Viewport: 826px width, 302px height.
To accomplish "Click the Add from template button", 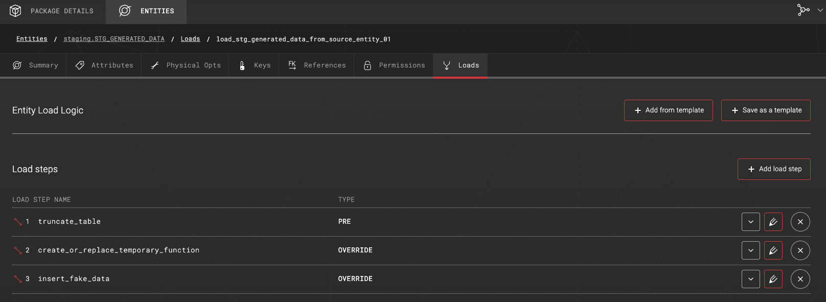I will [668, 110].
